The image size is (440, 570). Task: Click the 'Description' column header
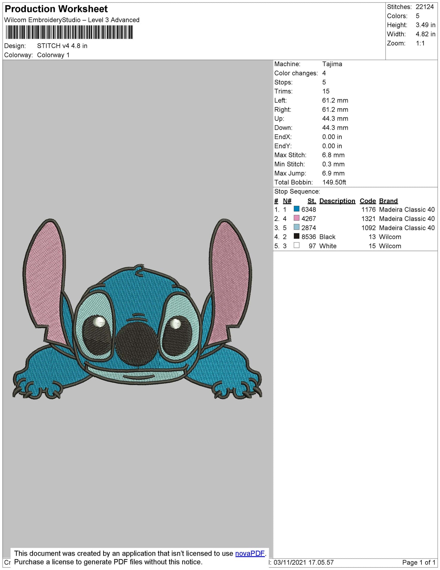point(337,201)
